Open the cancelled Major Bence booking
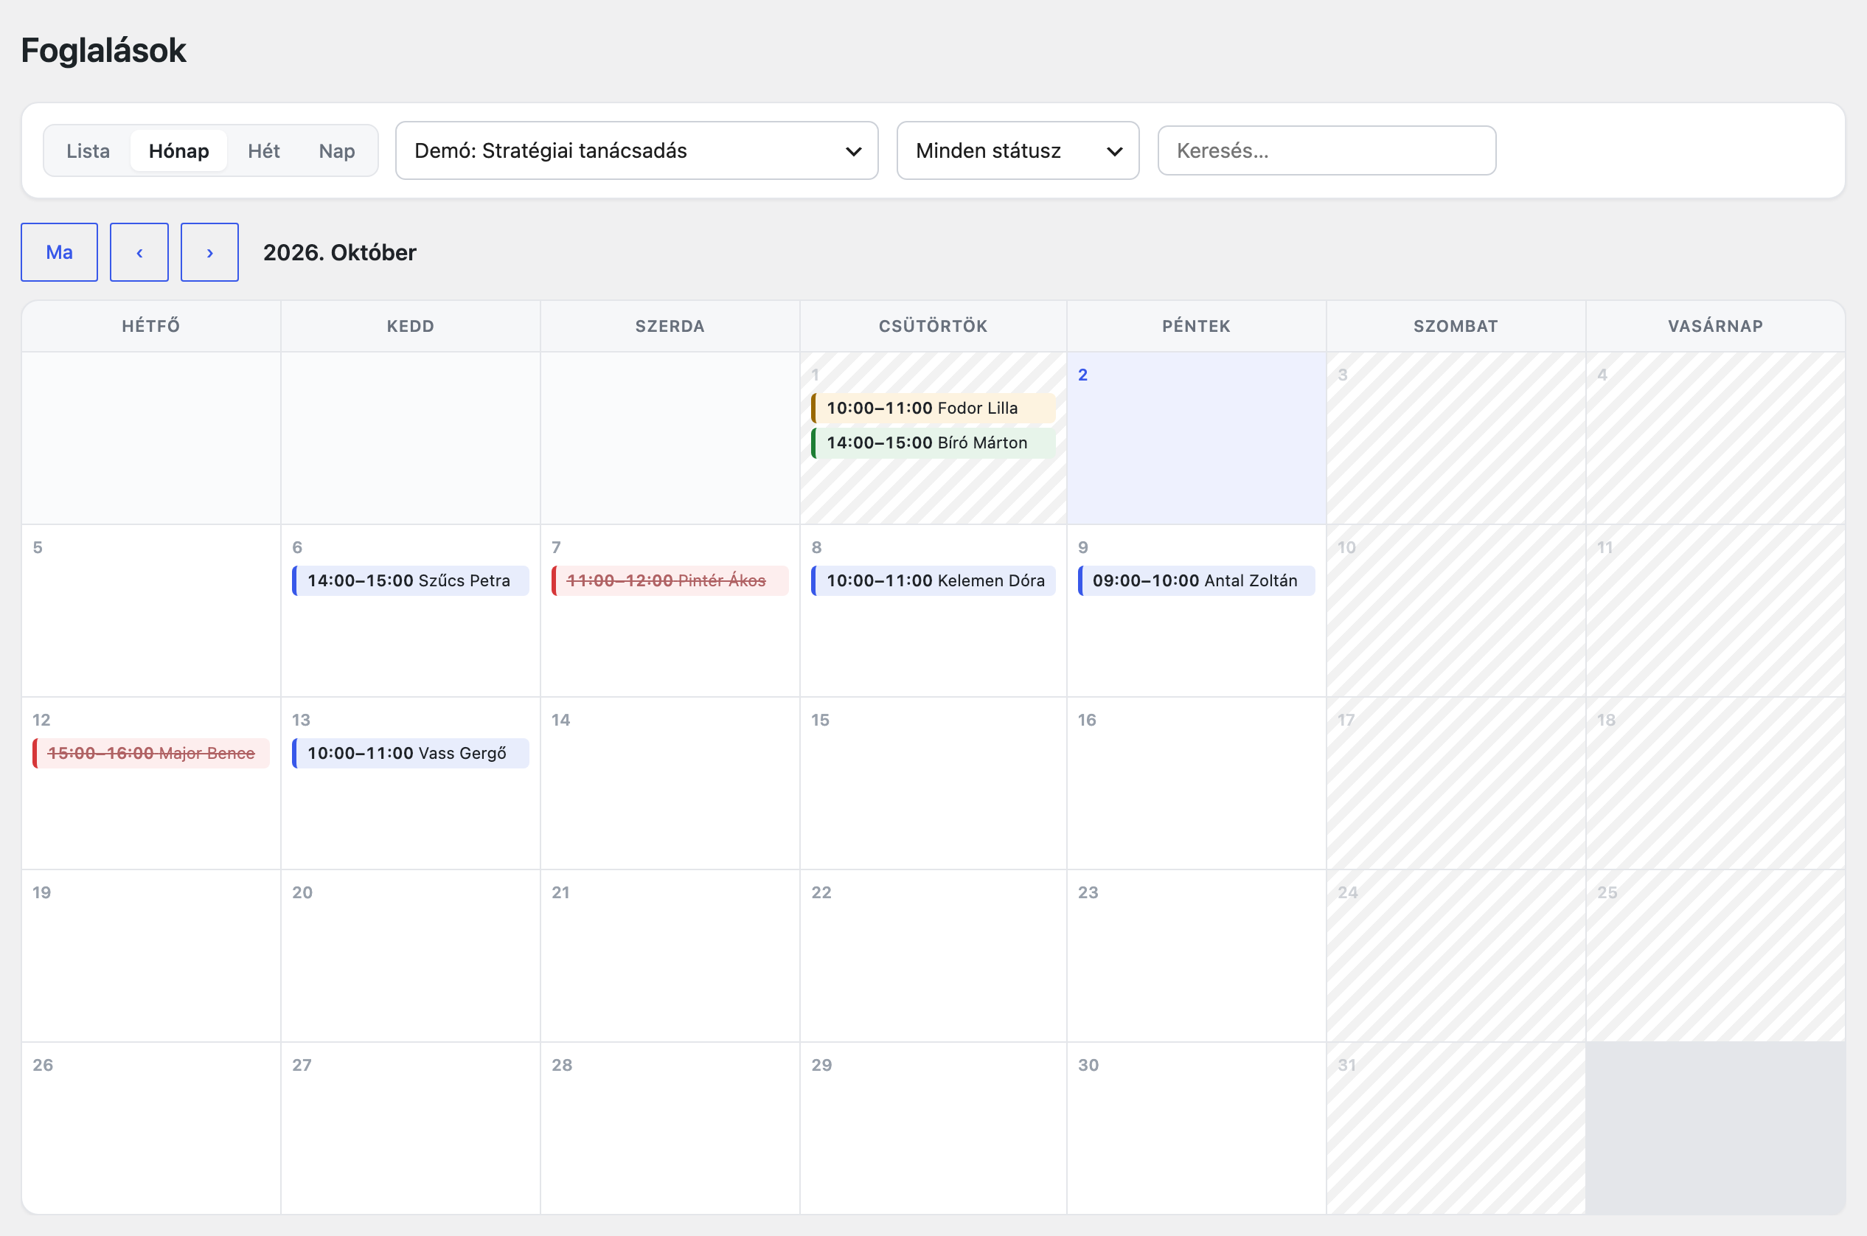1867x1236 pixels. pyautogui.click(x=150, y=754)
